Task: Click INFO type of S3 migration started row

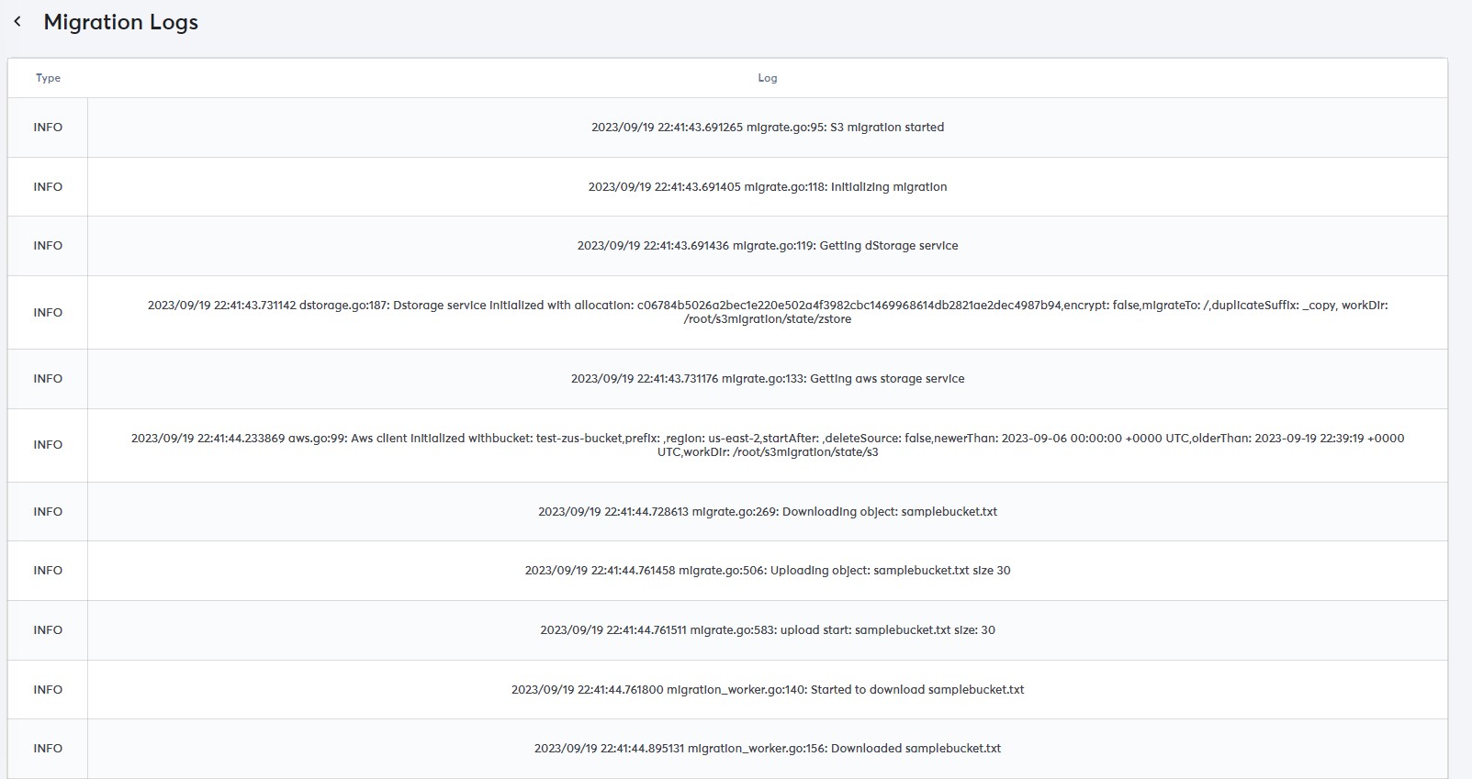Action: click(48, 128)
